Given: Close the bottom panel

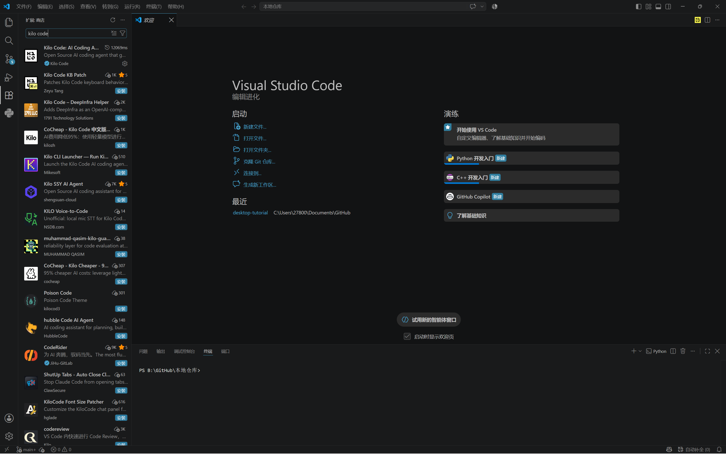Looking at the screenshot, I should (717, 351).
